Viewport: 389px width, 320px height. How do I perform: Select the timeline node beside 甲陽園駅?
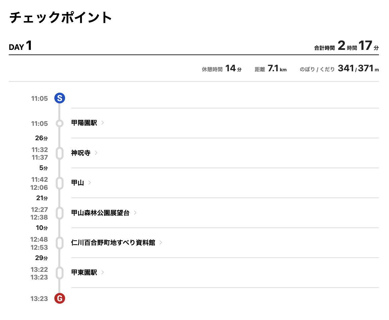tap(60, 124)
